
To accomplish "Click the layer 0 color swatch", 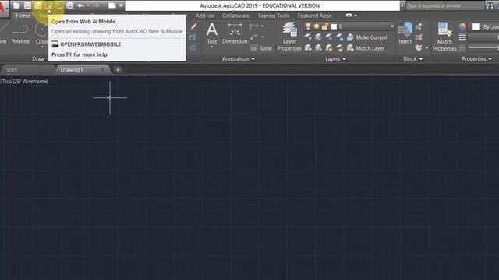I will [334, 26].
